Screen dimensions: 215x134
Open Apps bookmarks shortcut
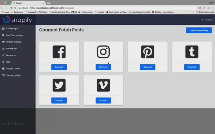pyautogui.click(x=5, y=12)
